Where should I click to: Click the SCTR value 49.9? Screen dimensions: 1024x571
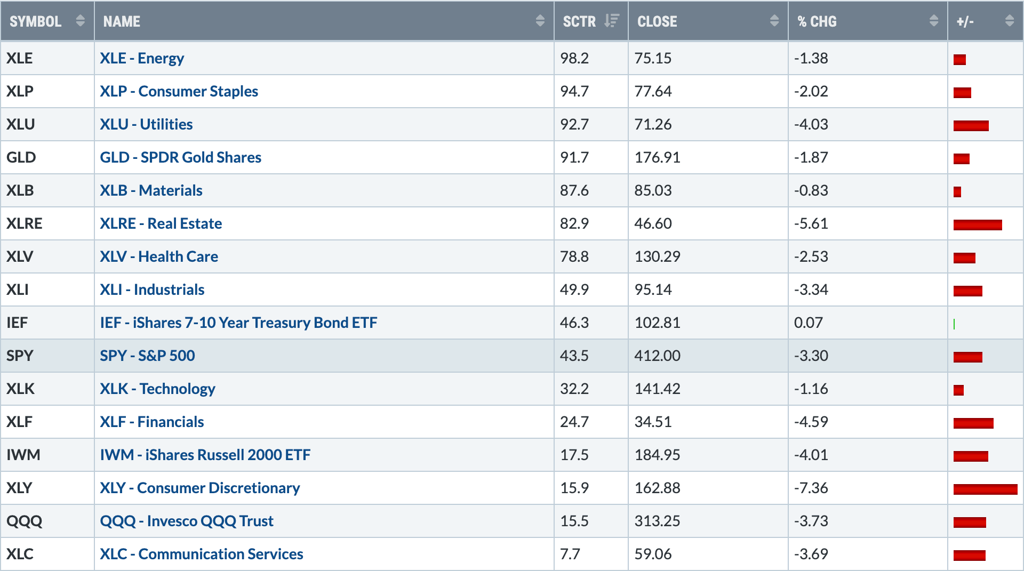(x=574, y=289)
